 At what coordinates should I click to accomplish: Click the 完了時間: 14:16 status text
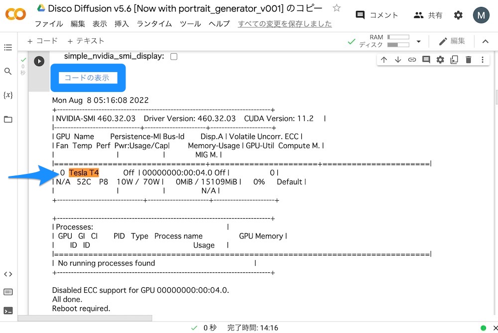click(x=252, y=328)
